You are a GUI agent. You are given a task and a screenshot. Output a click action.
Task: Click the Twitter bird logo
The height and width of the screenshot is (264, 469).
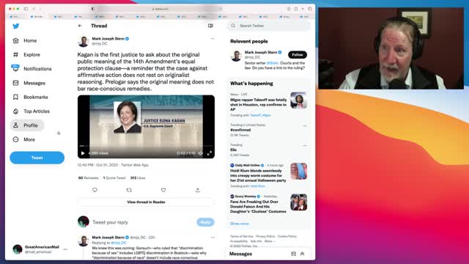tap(16, 26)
